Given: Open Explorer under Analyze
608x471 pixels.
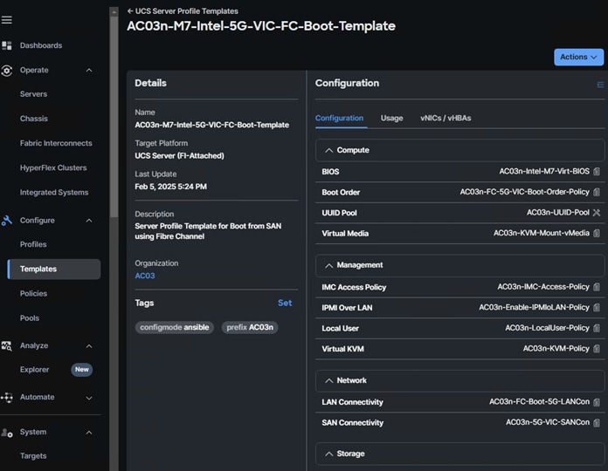Looking at the screenshot, I should (x=34, y=370).
